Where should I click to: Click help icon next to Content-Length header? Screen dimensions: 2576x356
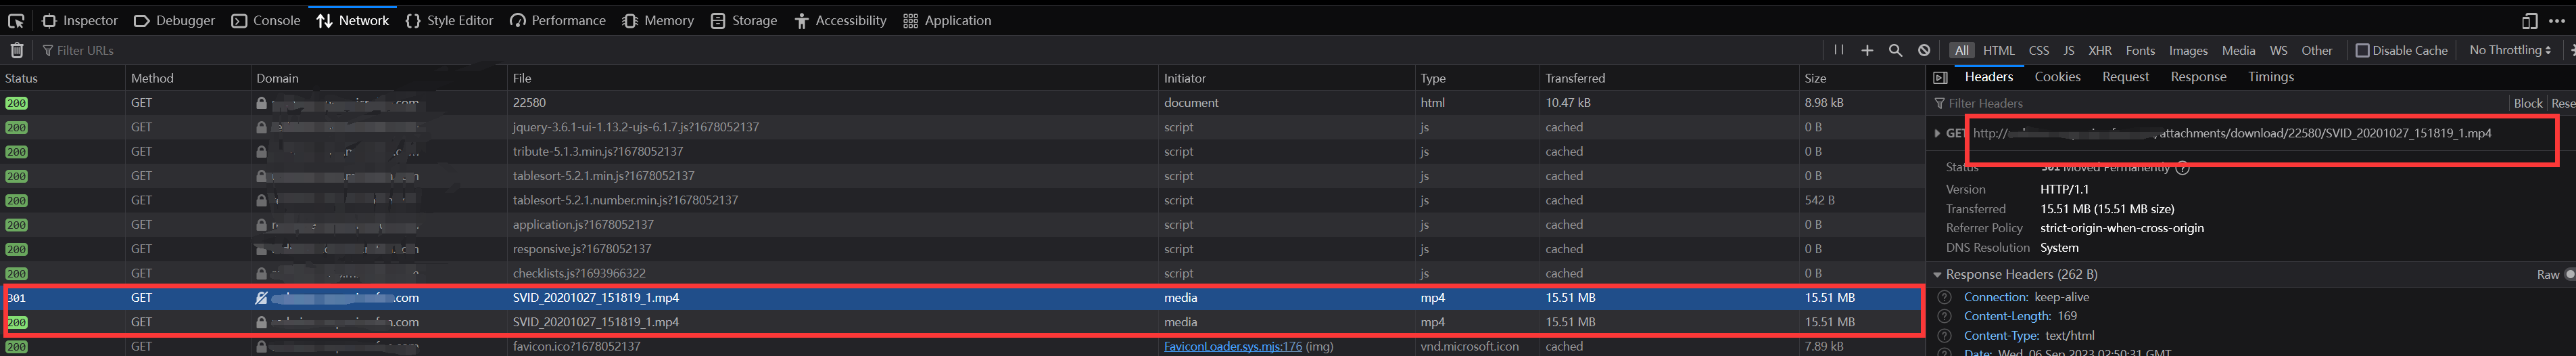[1944, 316]
